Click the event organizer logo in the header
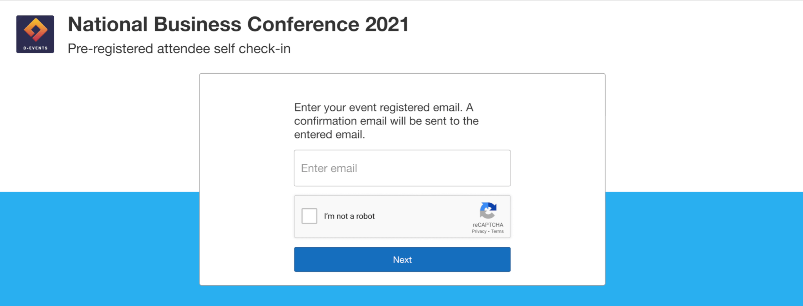This screenshot has width=803, height=306. pyautogui.click(x=35, y=33)
